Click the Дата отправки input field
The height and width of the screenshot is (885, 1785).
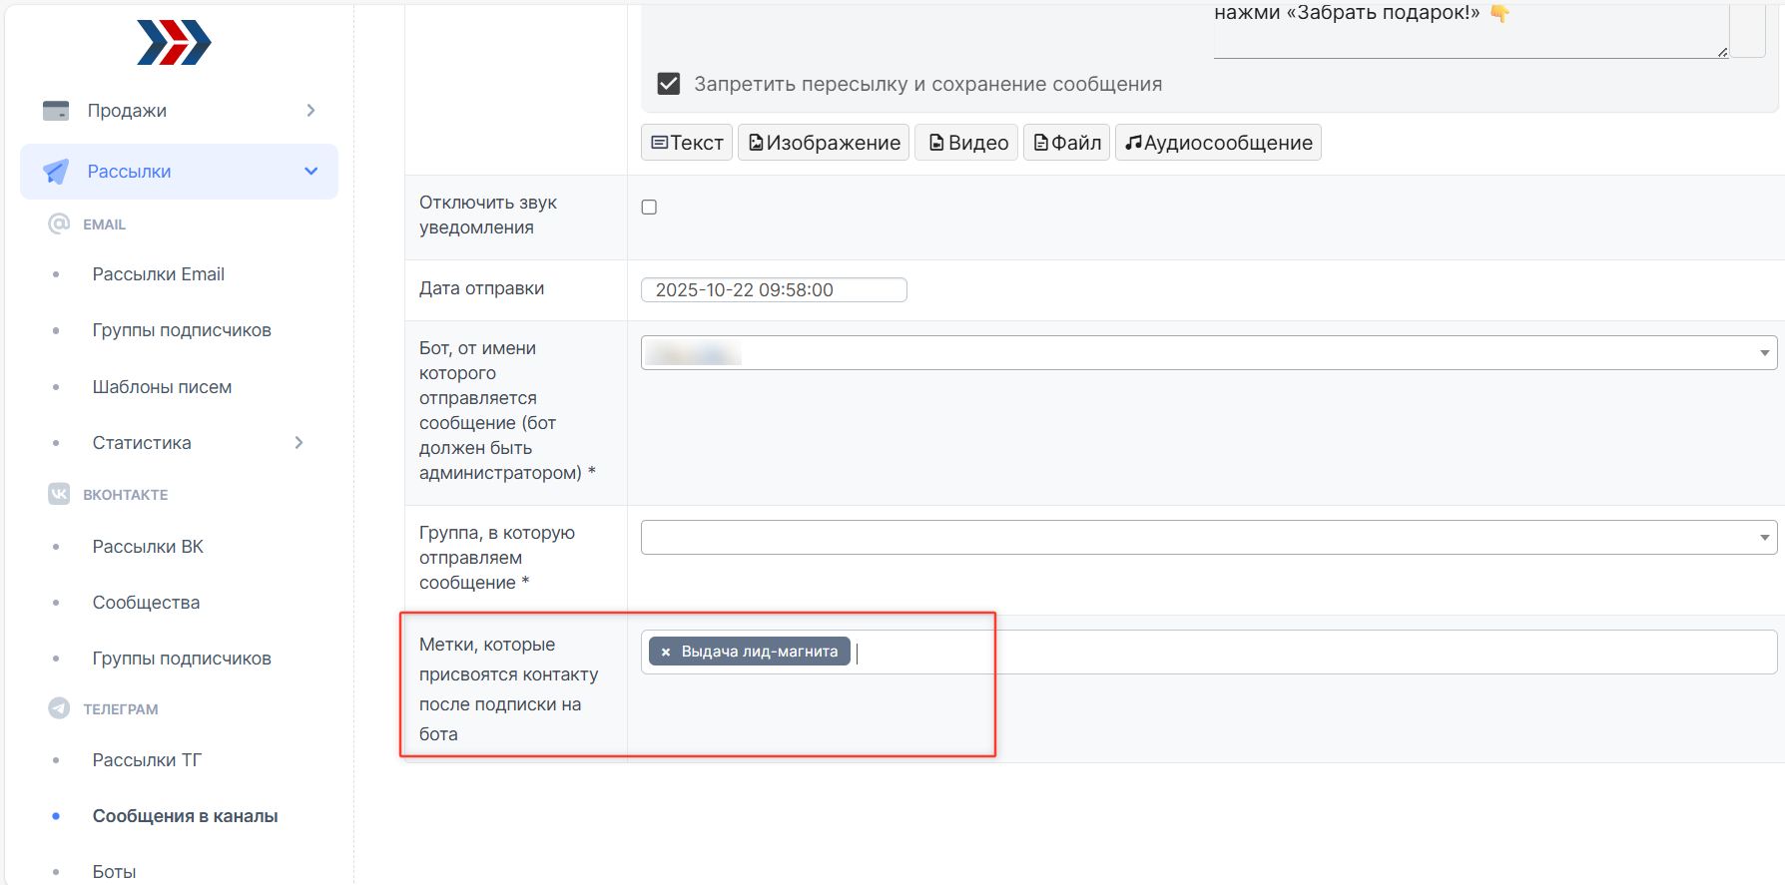coord(774,290)
